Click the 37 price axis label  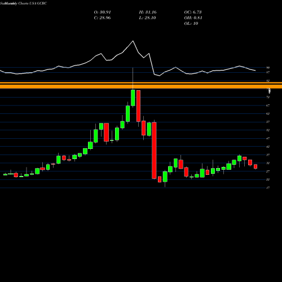click(x=268, y=155)
